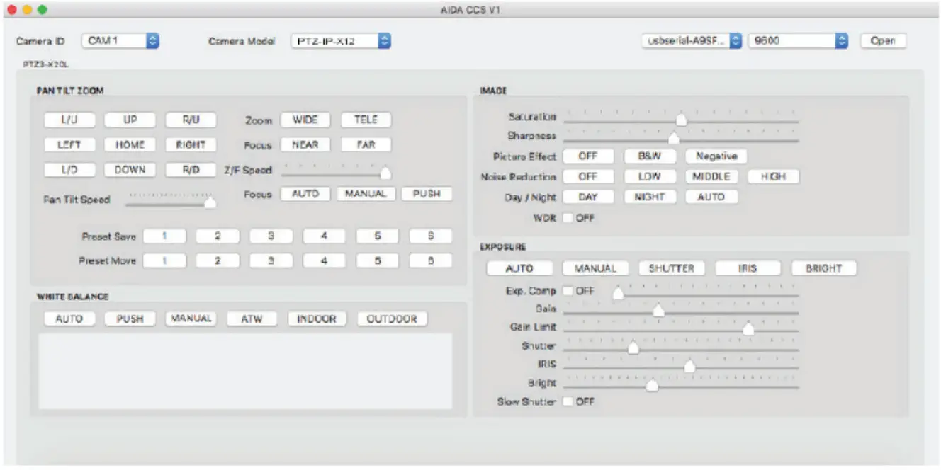Image resolution: width=941 pixels, height=470 pixels.
Task: Change Camera Model from PTZ-IP-X12
Action: pos(340,40)
